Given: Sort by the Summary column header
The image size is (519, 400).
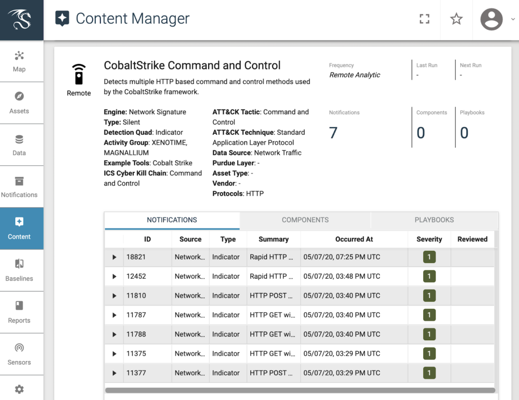Looking at the screenshot, I should [273, 239].
